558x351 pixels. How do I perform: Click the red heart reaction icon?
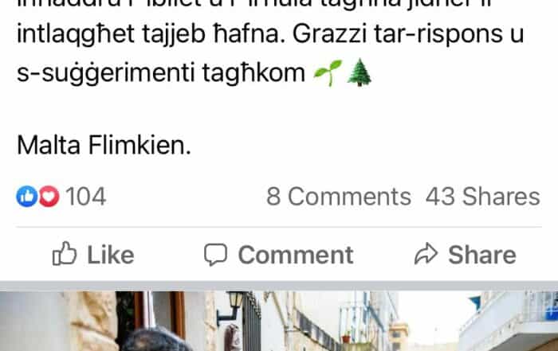pyautogui.click(x=49, y=197)
